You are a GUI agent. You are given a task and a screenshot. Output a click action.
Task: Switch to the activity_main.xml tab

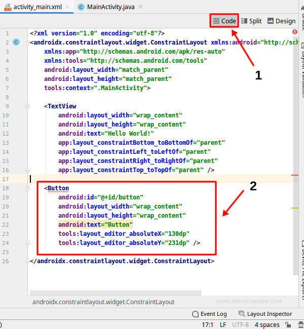point(37,7)
